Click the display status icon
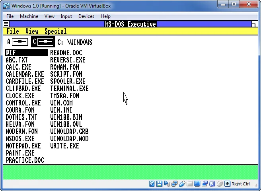Screen dimensions: 261x191 (197, 184)
